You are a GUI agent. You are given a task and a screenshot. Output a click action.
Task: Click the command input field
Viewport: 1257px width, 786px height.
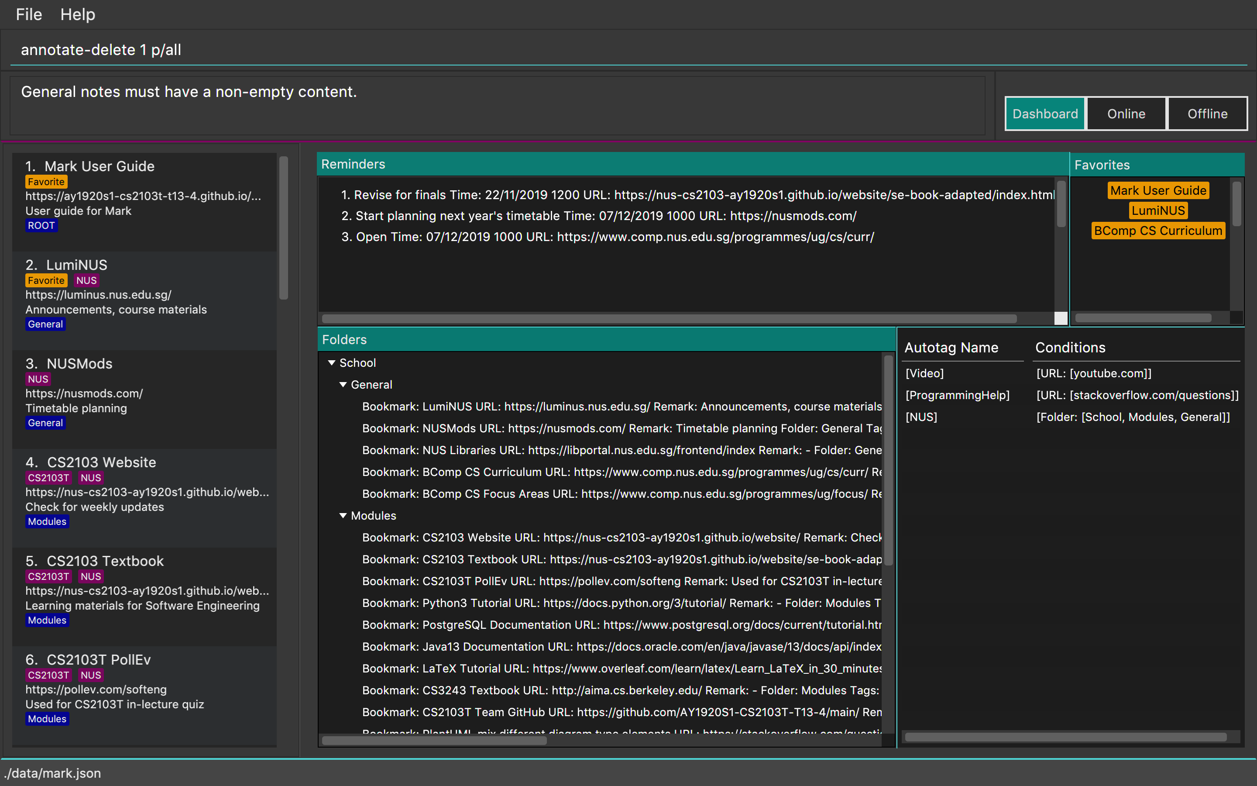(x=623, y=50)
